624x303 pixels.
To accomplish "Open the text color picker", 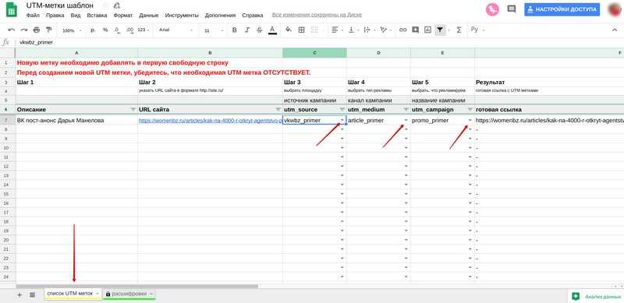I will coord(272,30).
